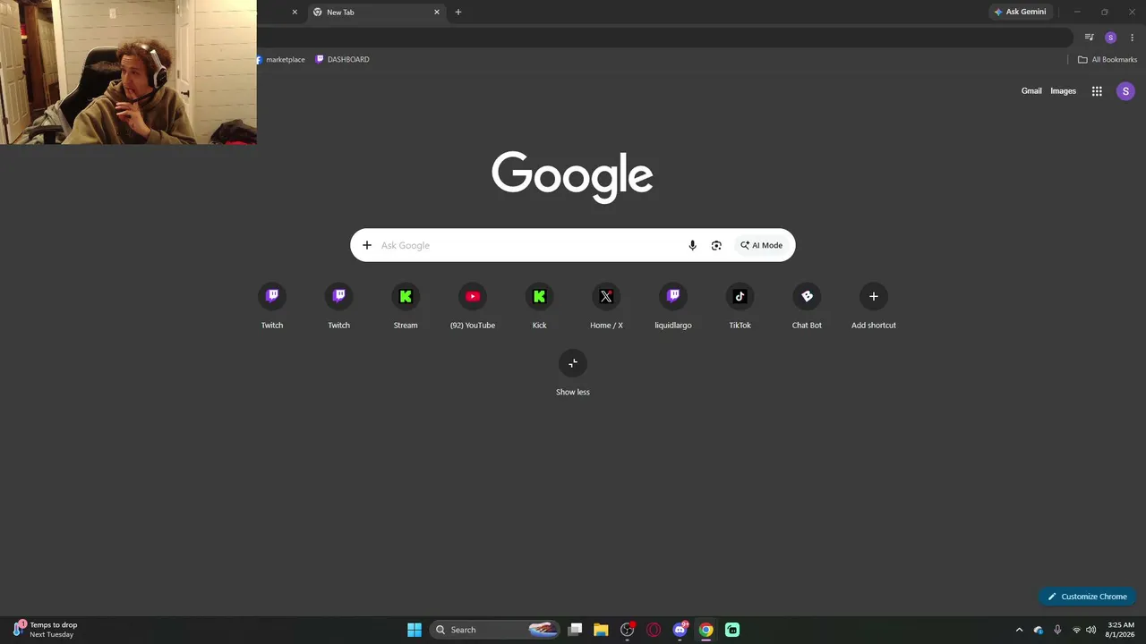Close the New Tab tab
This screenshot has width=1146, height=644.
coord(437,12)
